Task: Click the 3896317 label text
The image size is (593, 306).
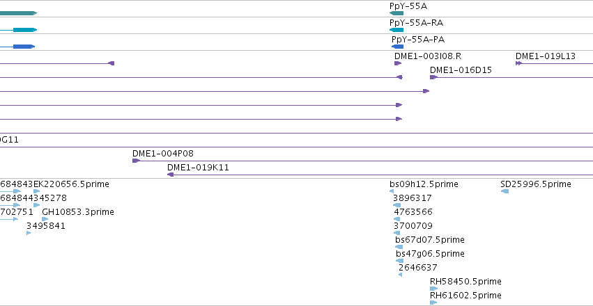Action: [x=413, y=198]
